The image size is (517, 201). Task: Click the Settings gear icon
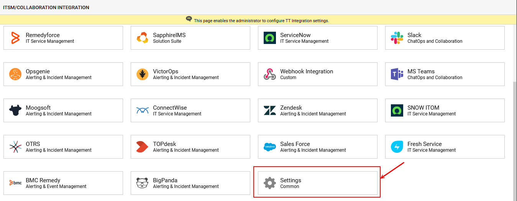270,183
